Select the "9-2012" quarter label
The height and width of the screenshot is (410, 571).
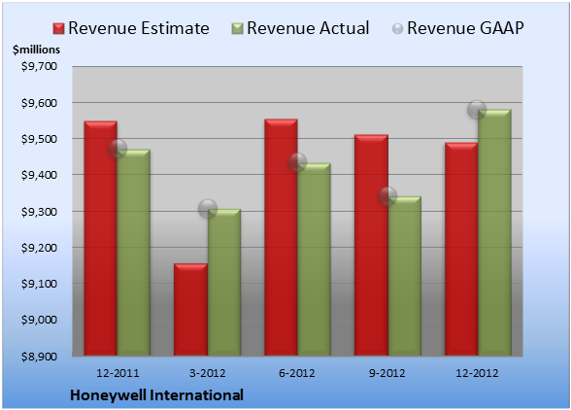click(387, 373)
